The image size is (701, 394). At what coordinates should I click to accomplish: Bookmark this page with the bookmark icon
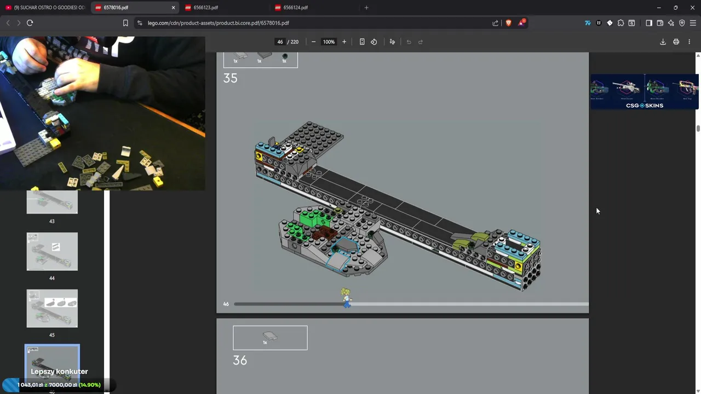125,23
